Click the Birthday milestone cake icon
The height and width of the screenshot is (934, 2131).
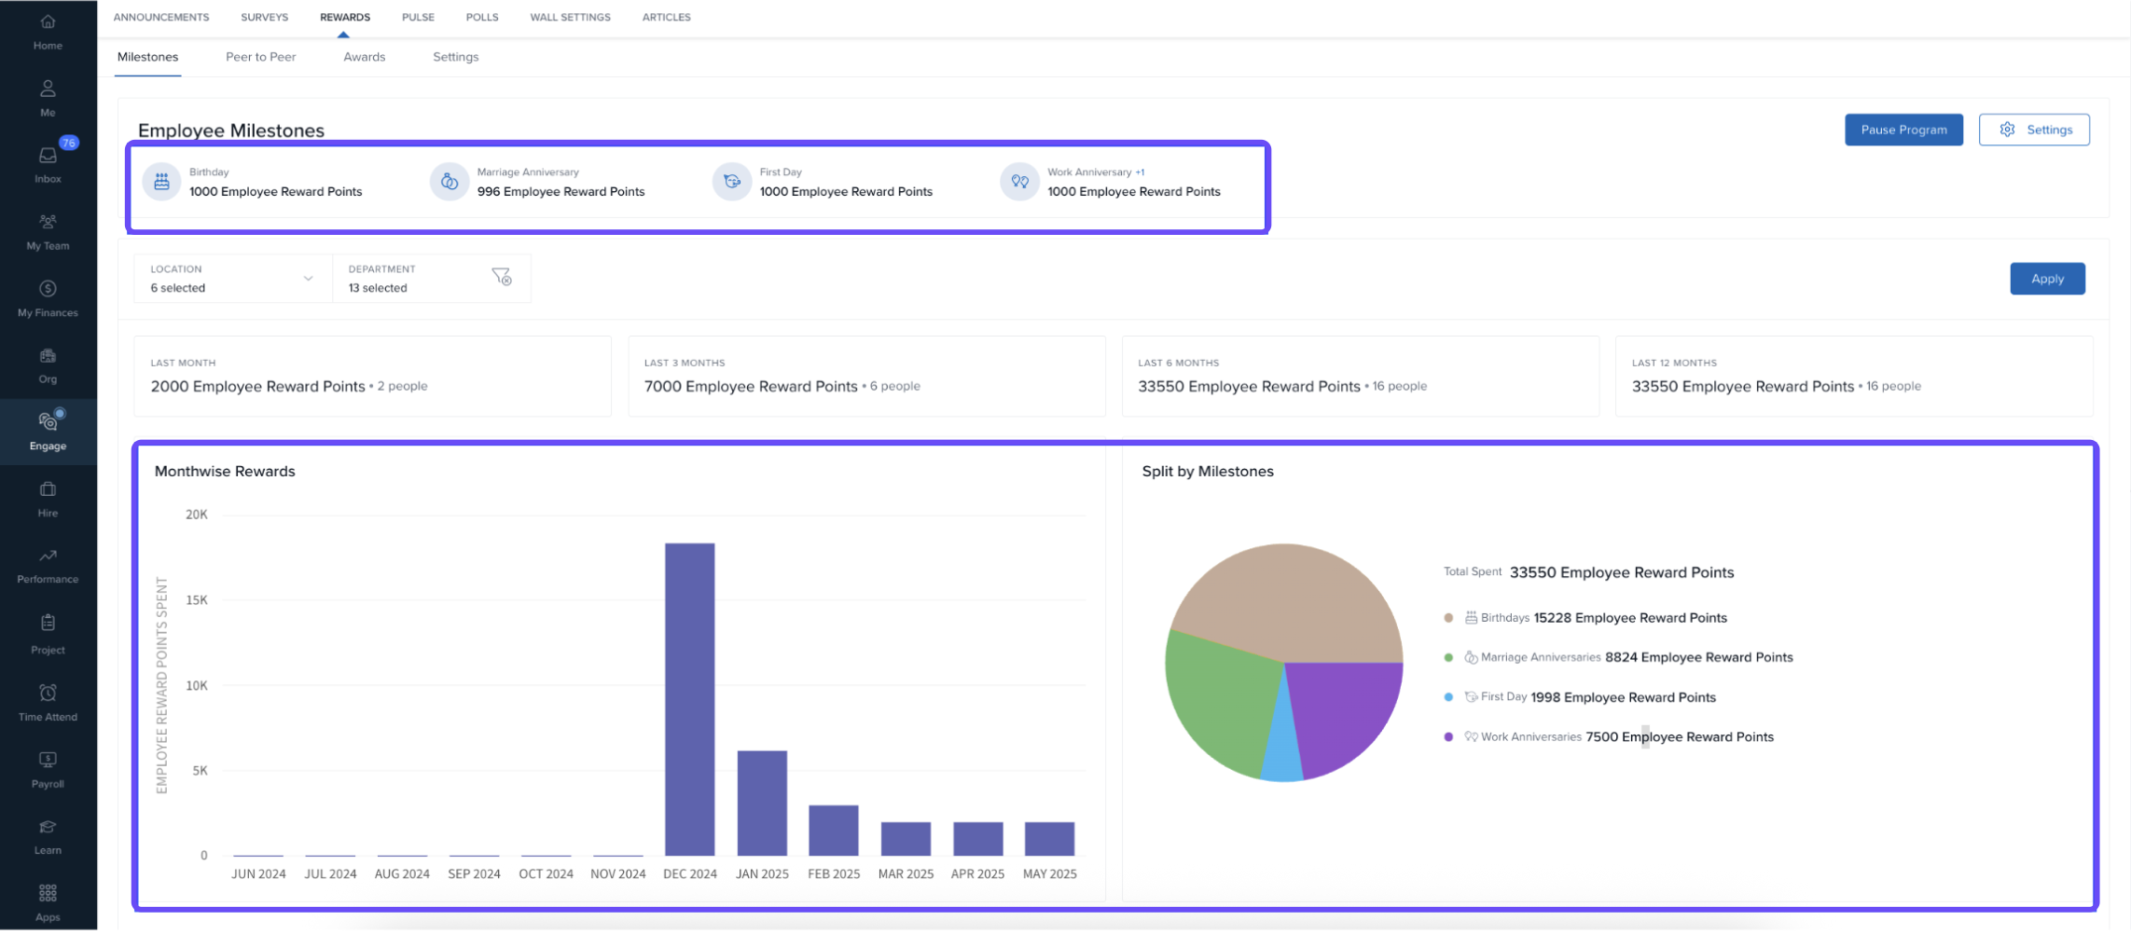(161, 182)
